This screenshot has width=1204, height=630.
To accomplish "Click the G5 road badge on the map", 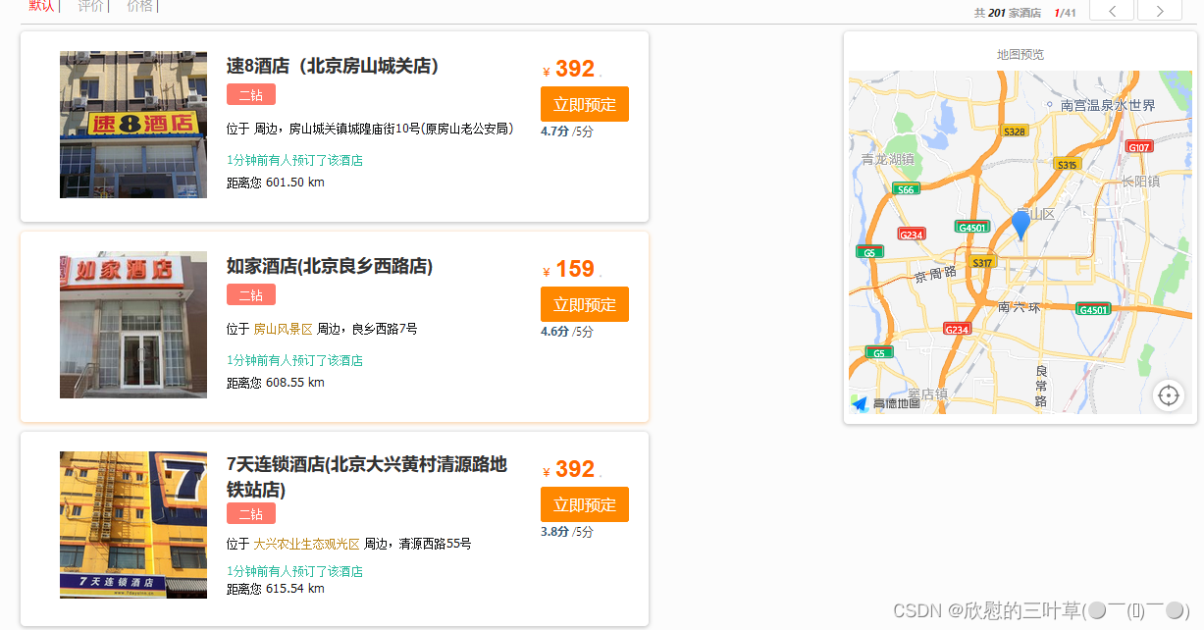I will (870, 251).
